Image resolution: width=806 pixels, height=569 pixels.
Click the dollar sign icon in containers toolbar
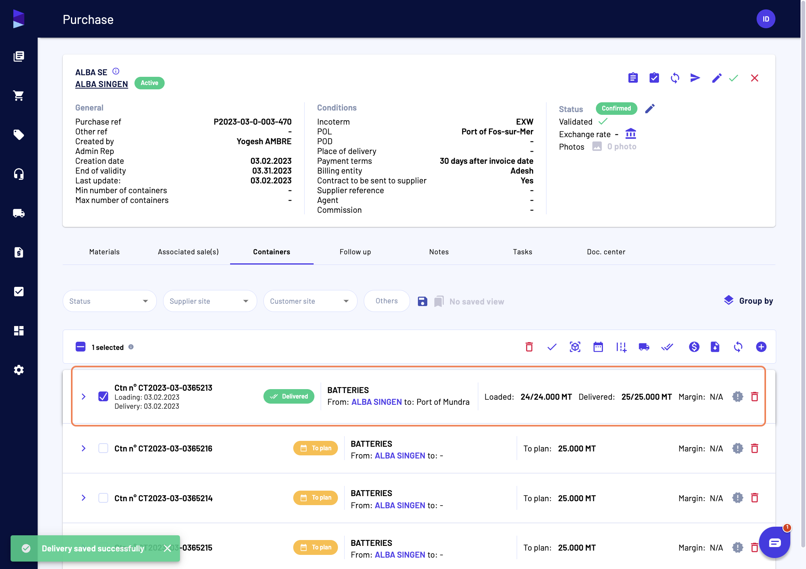click(694, 347)
